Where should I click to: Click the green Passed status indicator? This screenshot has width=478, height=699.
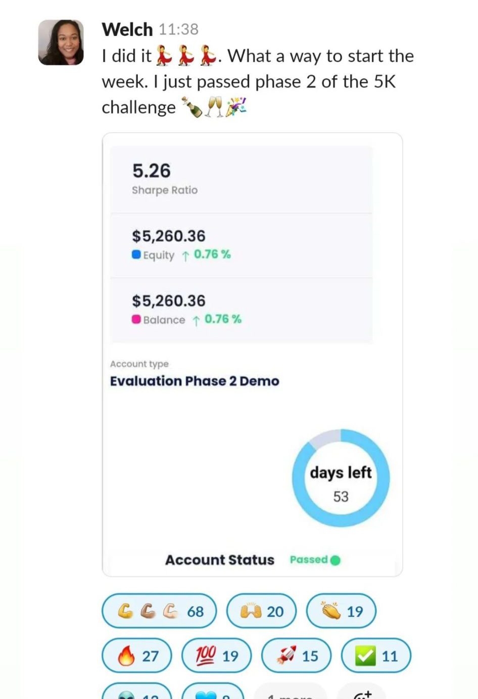pos(315,560)
